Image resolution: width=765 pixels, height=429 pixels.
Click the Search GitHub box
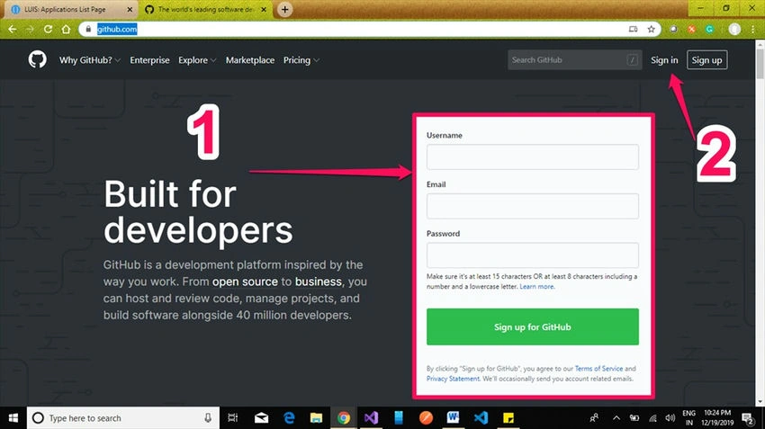(x=574, y=60)
